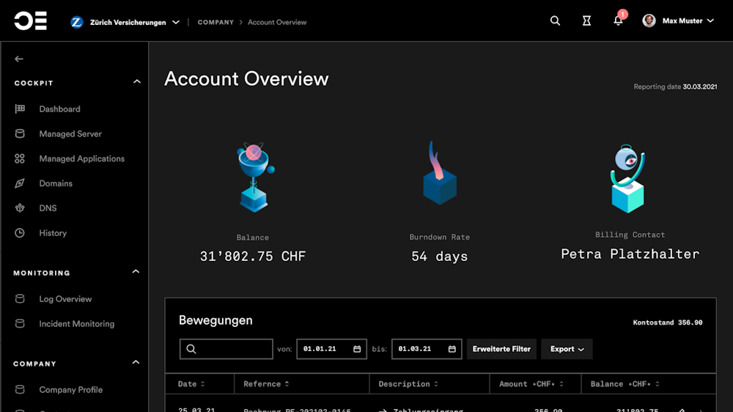
Task: Collapse the Monitoring sidebar section
Action: [x=136, y=272]
